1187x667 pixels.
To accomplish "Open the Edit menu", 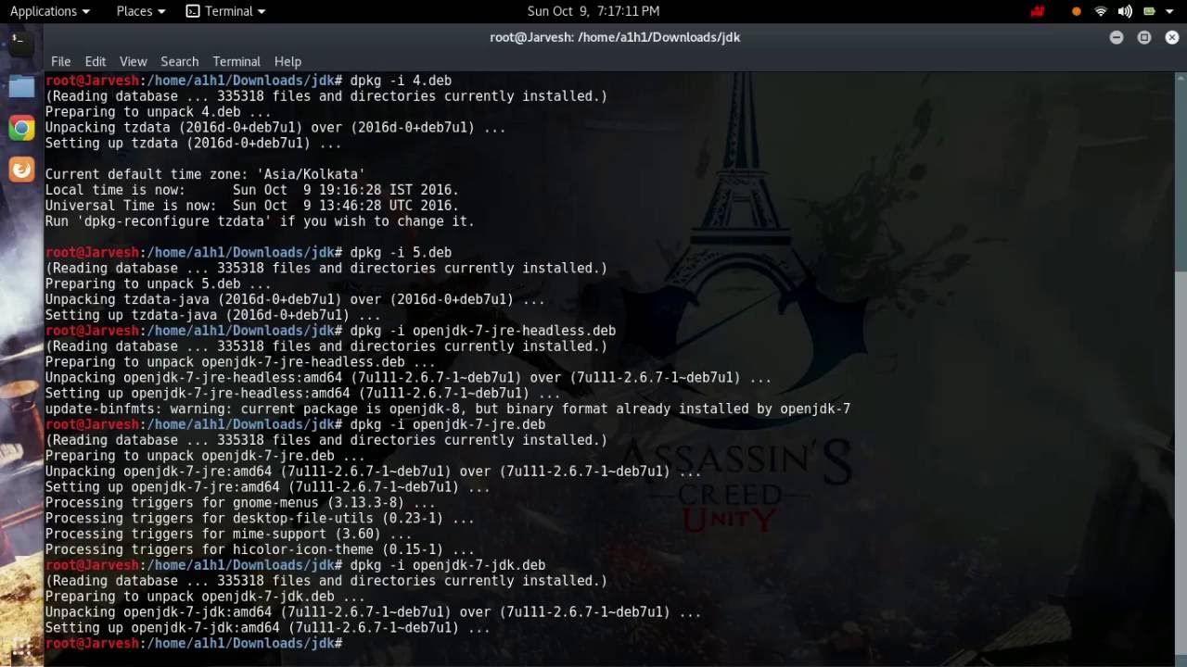I will point(96,61).
